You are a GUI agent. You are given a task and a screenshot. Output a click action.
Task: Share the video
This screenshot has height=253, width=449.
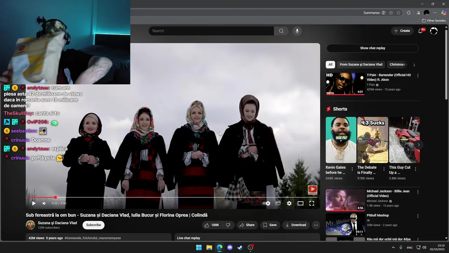[247, 225]
